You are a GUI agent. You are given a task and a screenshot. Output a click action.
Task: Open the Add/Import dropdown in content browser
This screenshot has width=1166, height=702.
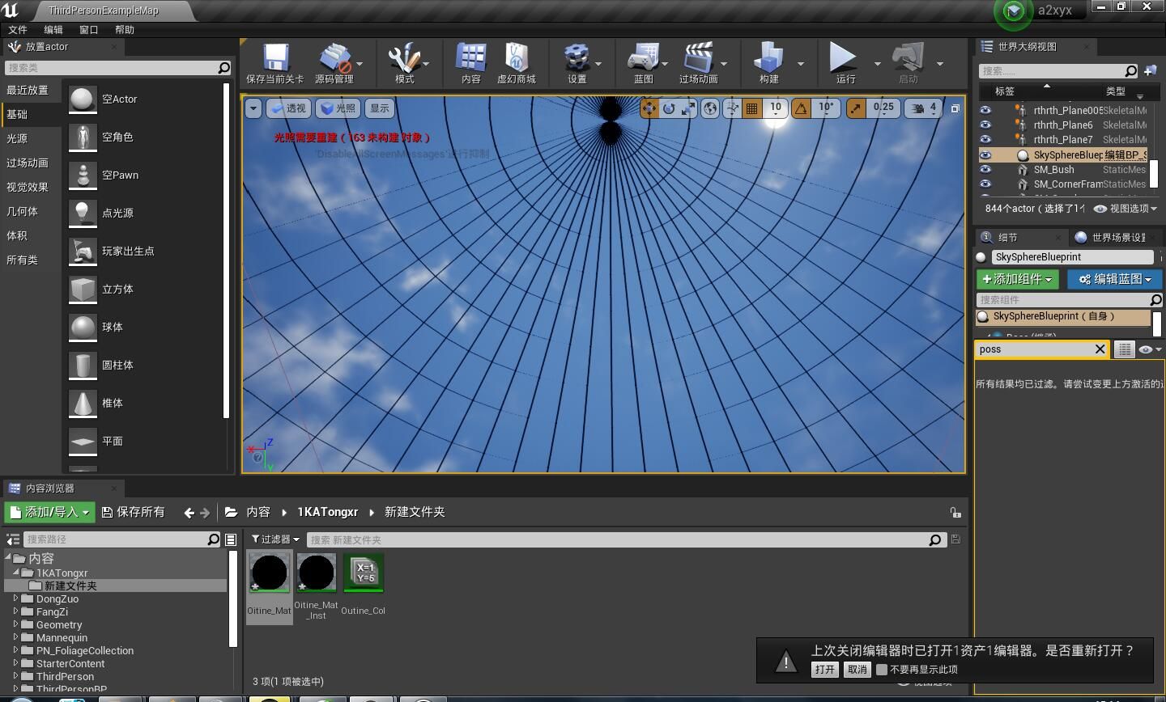pos(49,512)
